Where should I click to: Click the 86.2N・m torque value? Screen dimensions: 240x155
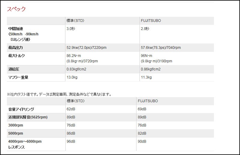tap(74, 56)
